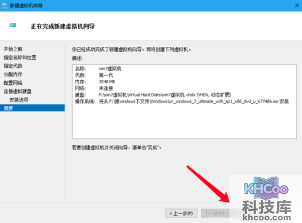Click the wizard icon in title bar
The width and height of the screenshot is (302, 223).
pos(5,5)
